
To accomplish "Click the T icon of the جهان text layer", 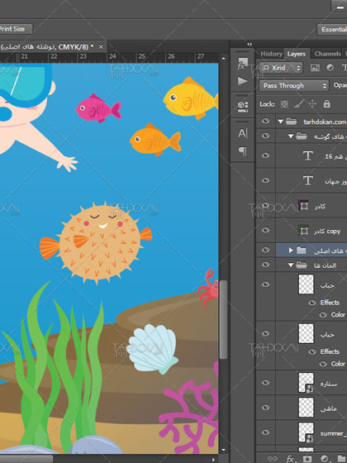I will click(307, 180).
